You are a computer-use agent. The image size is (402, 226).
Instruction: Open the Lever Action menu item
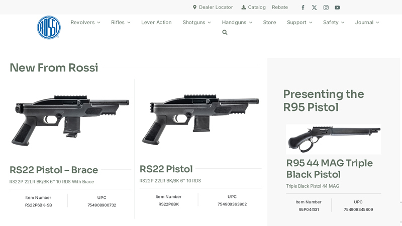156,22
